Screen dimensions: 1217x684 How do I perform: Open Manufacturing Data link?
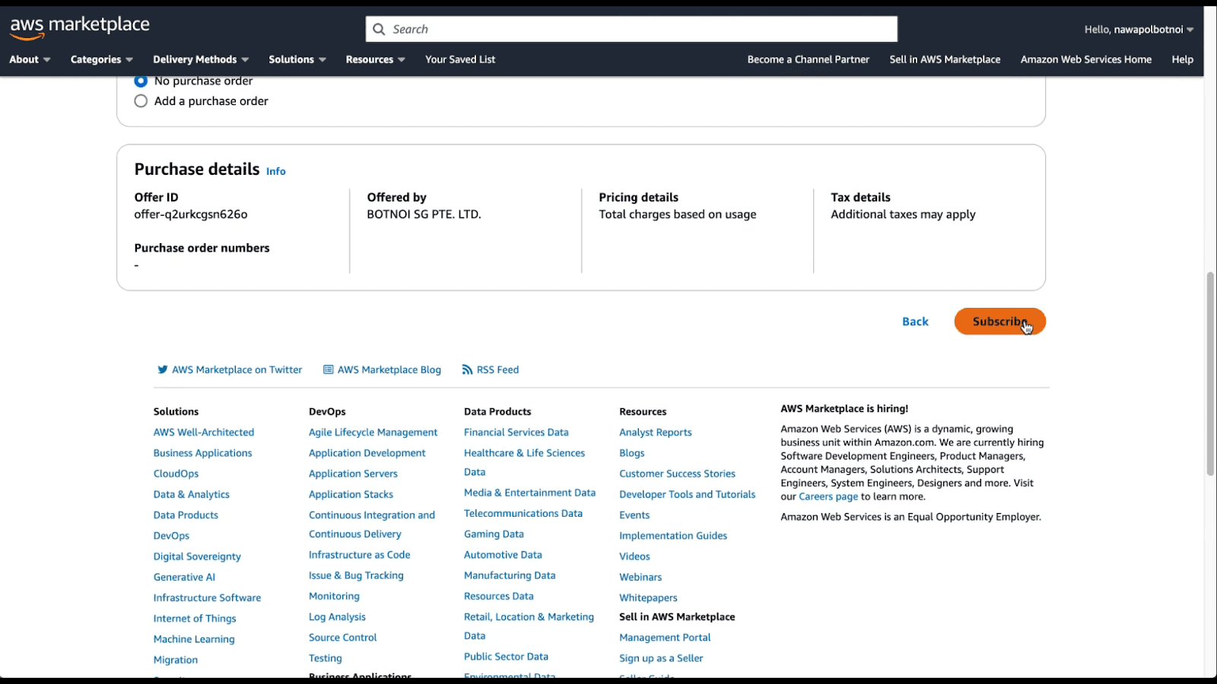tap(510, 575)
